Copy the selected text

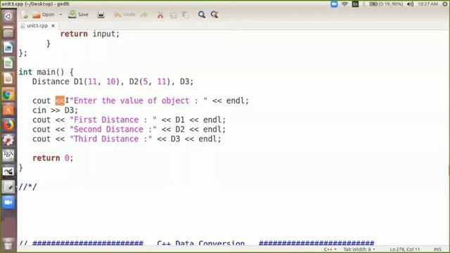pyautogui.click(x=173, y=15)
